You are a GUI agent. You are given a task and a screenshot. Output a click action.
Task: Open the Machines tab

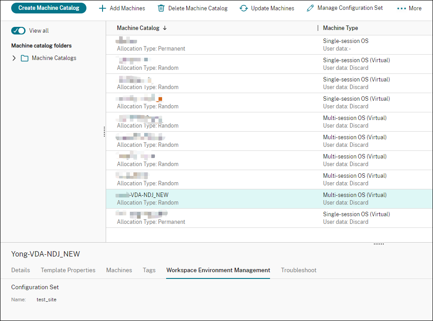119,270
